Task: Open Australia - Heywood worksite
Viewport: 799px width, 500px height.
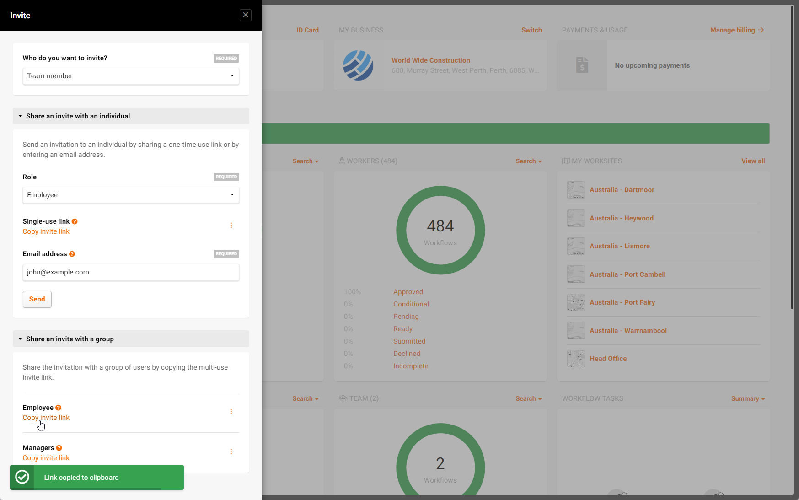Action: click(x=621, y=218)
